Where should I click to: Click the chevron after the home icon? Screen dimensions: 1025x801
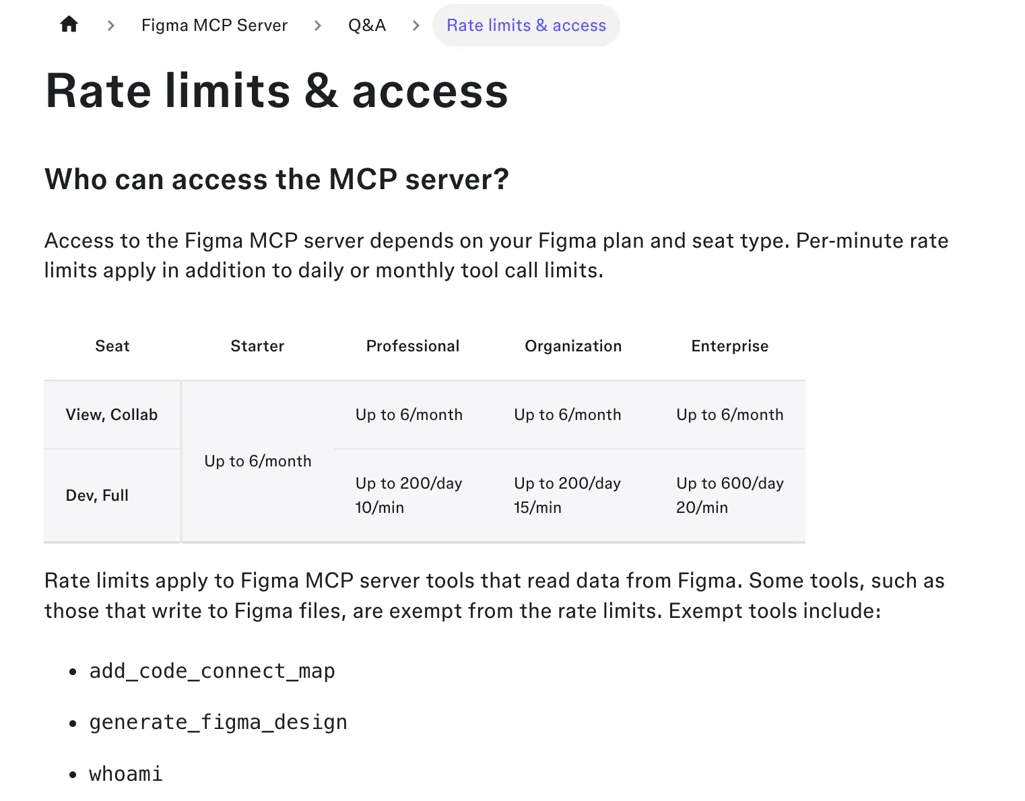(111, 26)
